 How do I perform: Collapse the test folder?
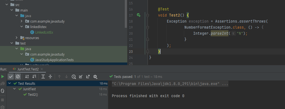click(x=12, y=43)
